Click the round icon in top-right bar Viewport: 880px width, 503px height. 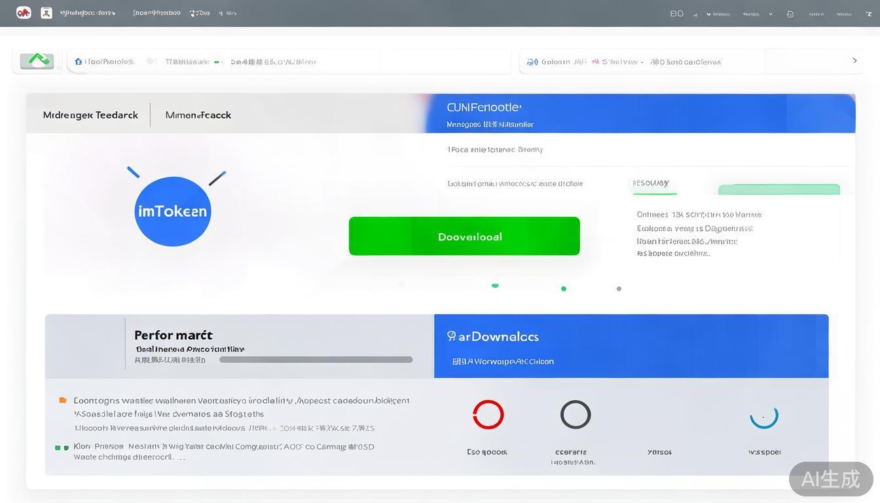coord(790,14)
